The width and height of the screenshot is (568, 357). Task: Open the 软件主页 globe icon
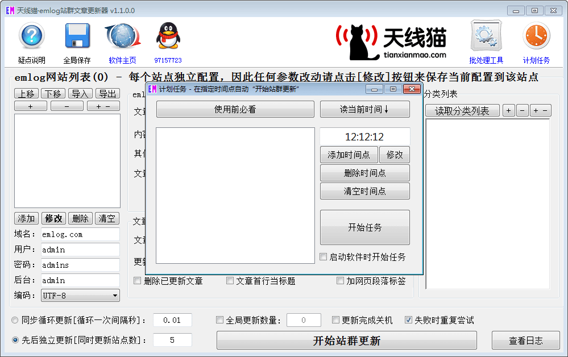(123, 36)
